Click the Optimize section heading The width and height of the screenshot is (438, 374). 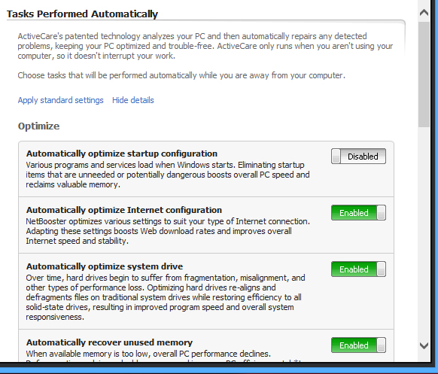point(38,126)
